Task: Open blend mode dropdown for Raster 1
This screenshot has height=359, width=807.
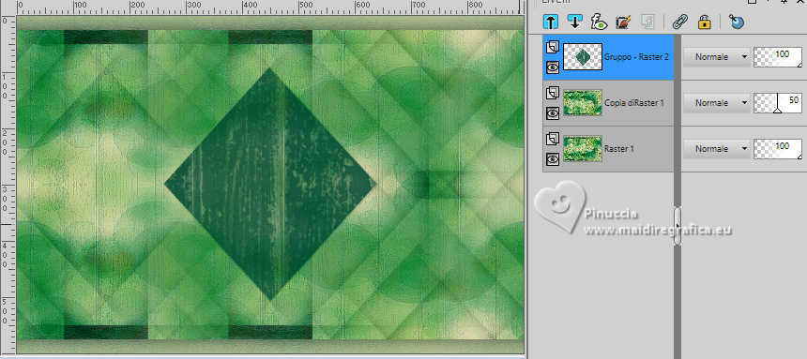Action: [717, 149]
